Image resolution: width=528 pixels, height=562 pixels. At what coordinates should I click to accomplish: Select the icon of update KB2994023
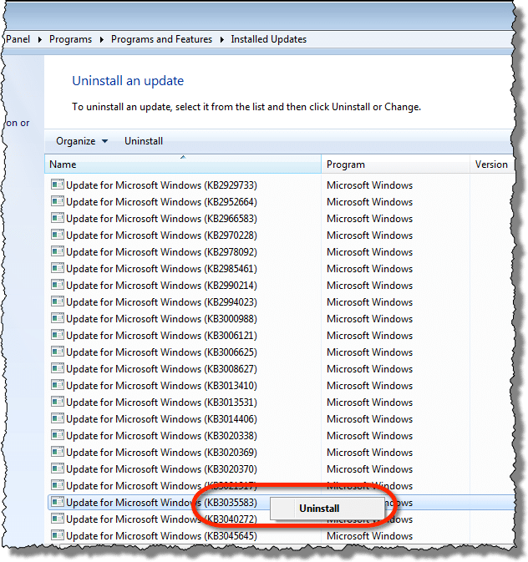pos(58,301)
